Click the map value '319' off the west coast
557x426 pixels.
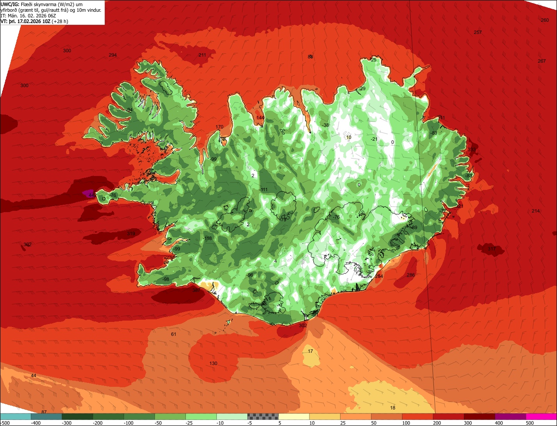[x=131, y=233]
